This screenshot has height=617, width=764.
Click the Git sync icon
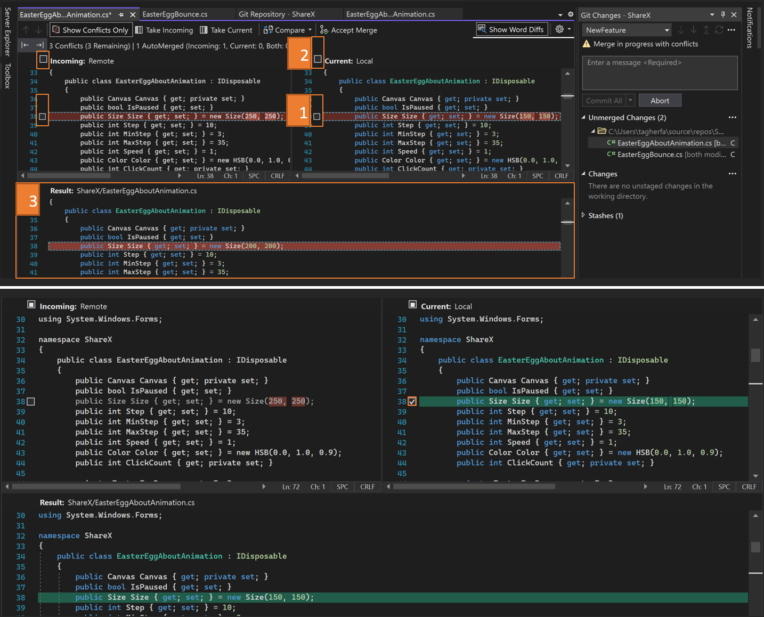pos(719,30)
